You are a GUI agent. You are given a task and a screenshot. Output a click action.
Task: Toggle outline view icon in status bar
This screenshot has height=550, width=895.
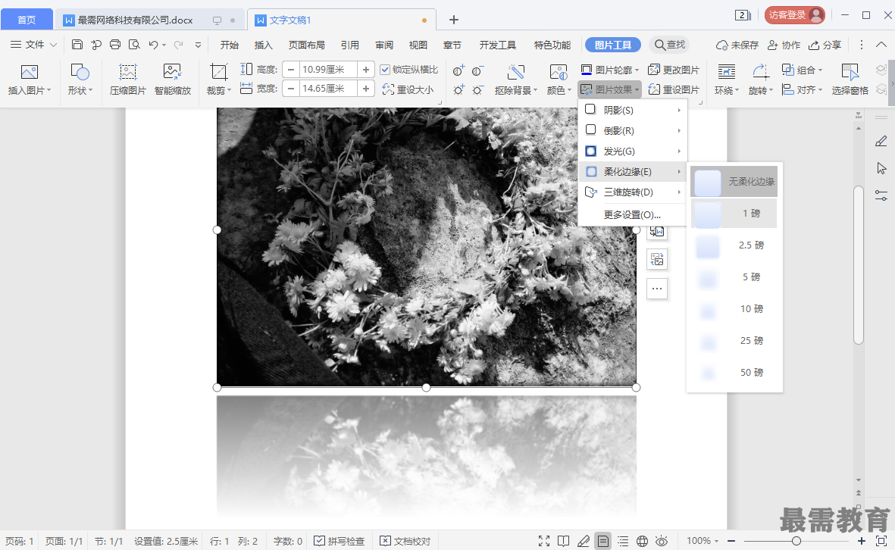(623, 541)
